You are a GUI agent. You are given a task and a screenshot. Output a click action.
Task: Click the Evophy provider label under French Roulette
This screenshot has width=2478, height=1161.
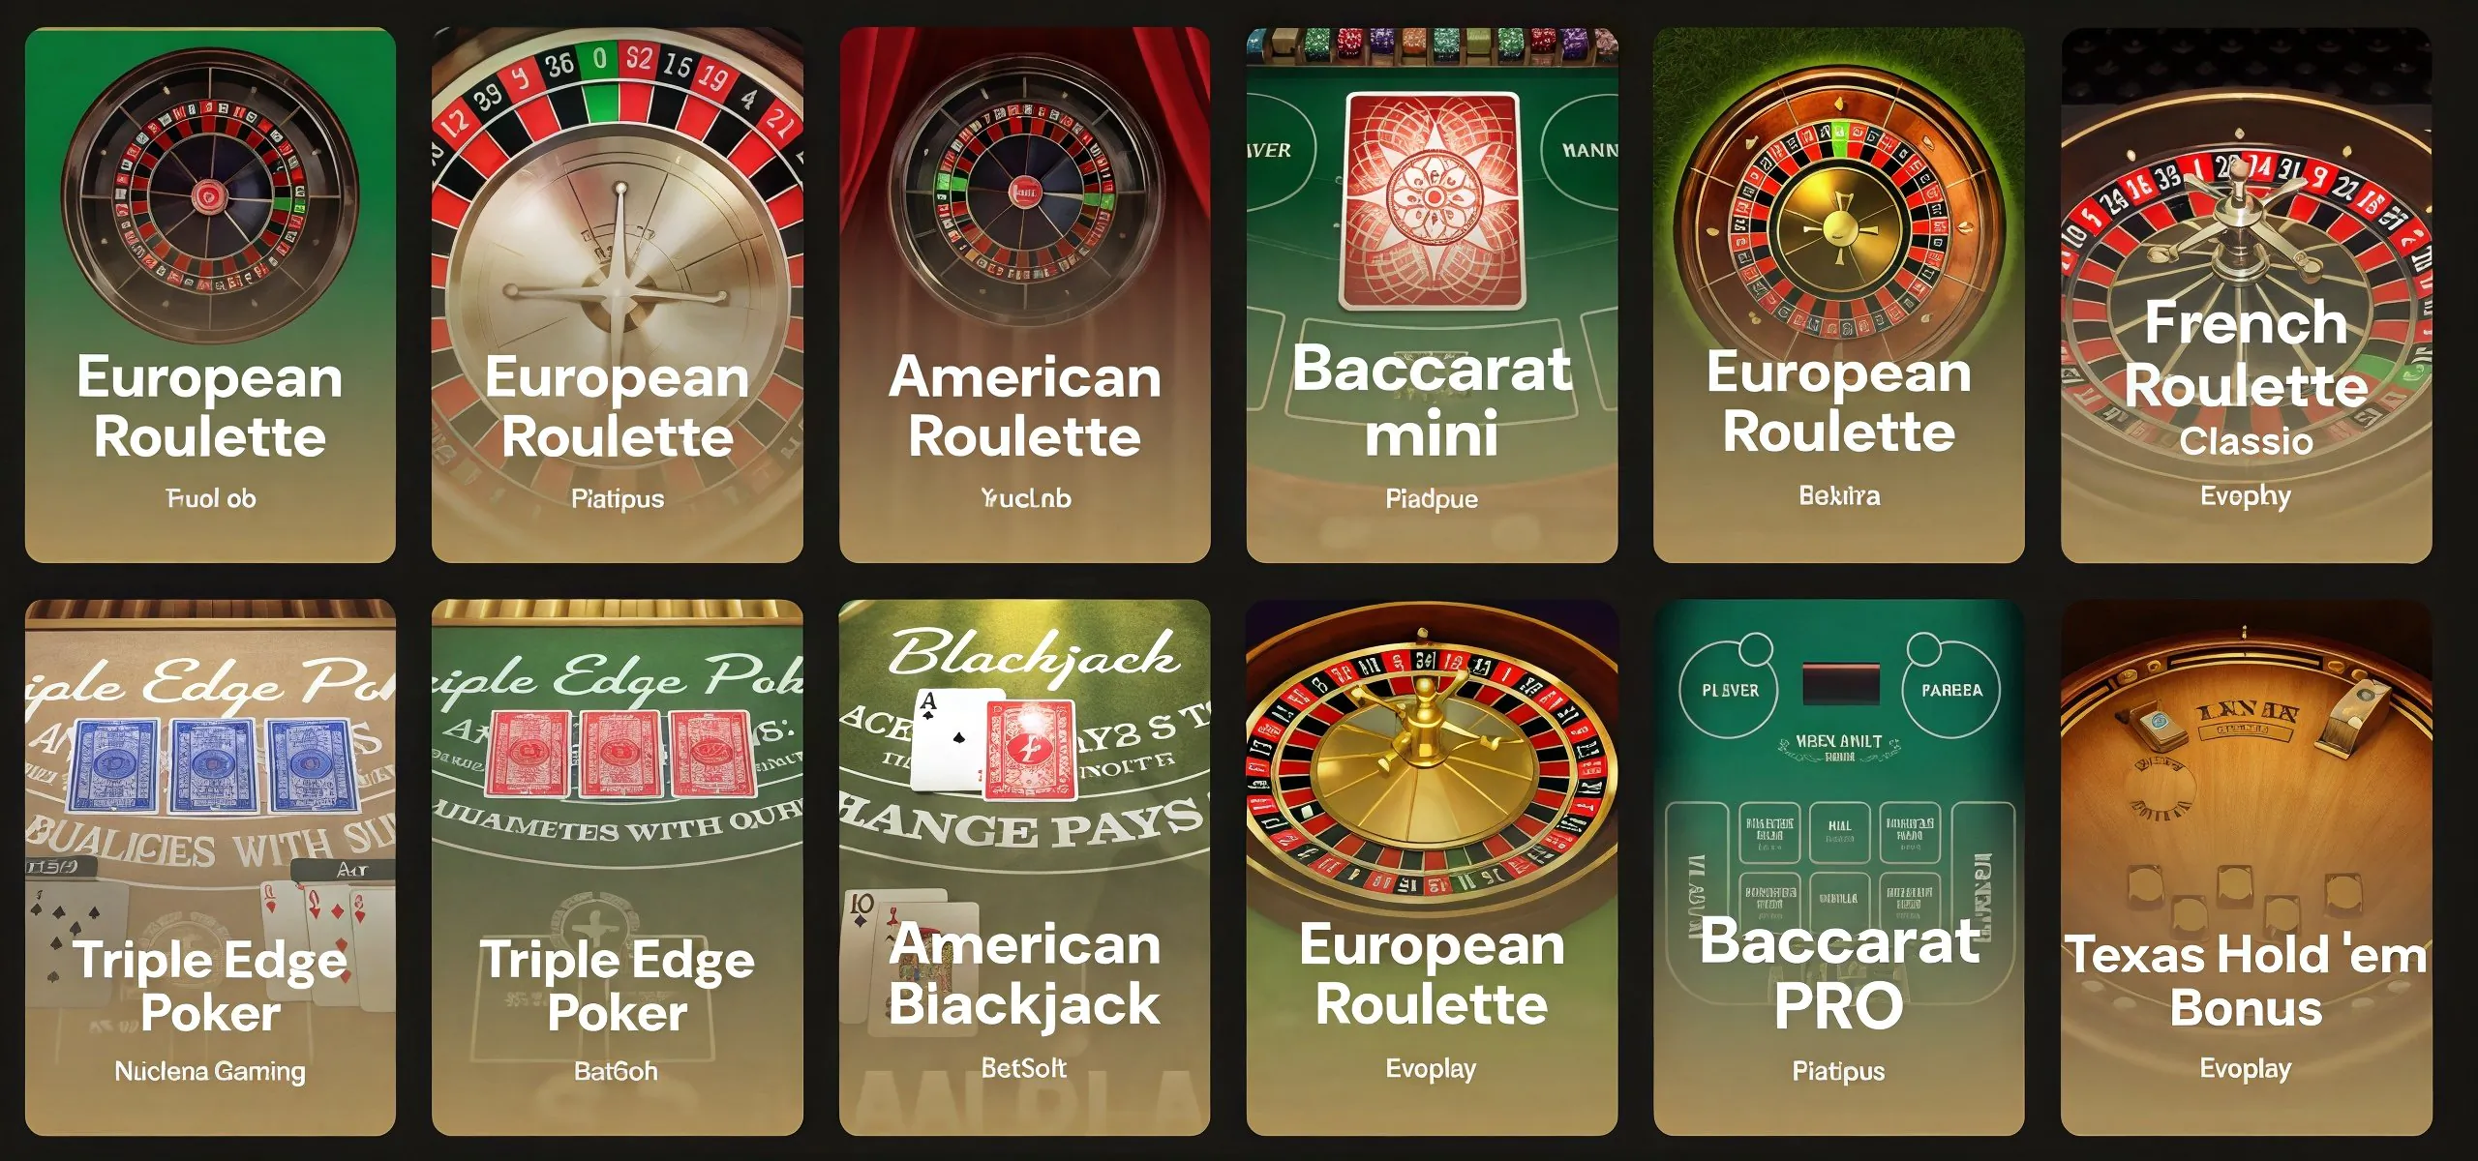coord(2246,496)
